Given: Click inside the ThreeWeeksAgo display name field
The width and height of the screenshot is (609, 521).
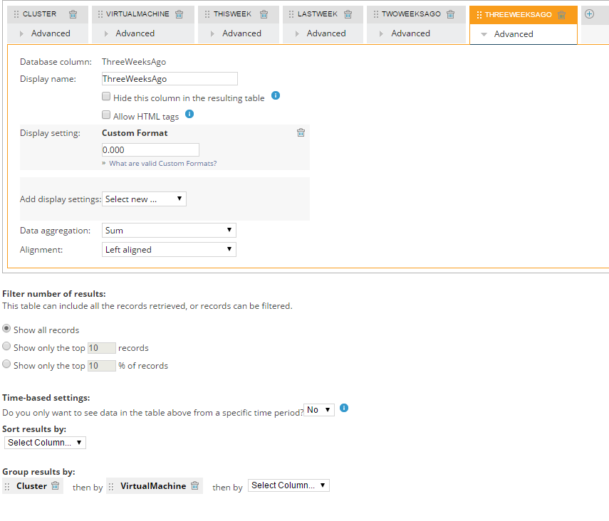Looking at the screenshot, I should click(169, 78).
